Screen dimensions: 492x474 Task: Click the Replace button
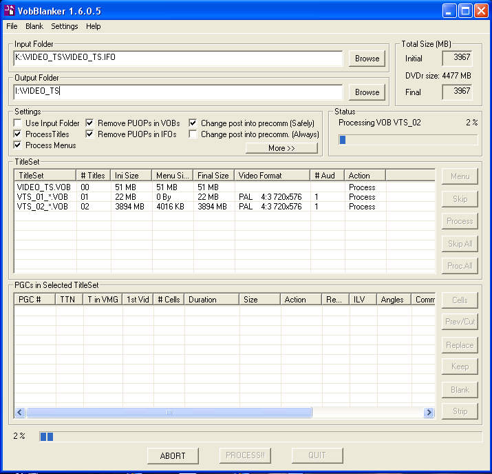(460, 345)
